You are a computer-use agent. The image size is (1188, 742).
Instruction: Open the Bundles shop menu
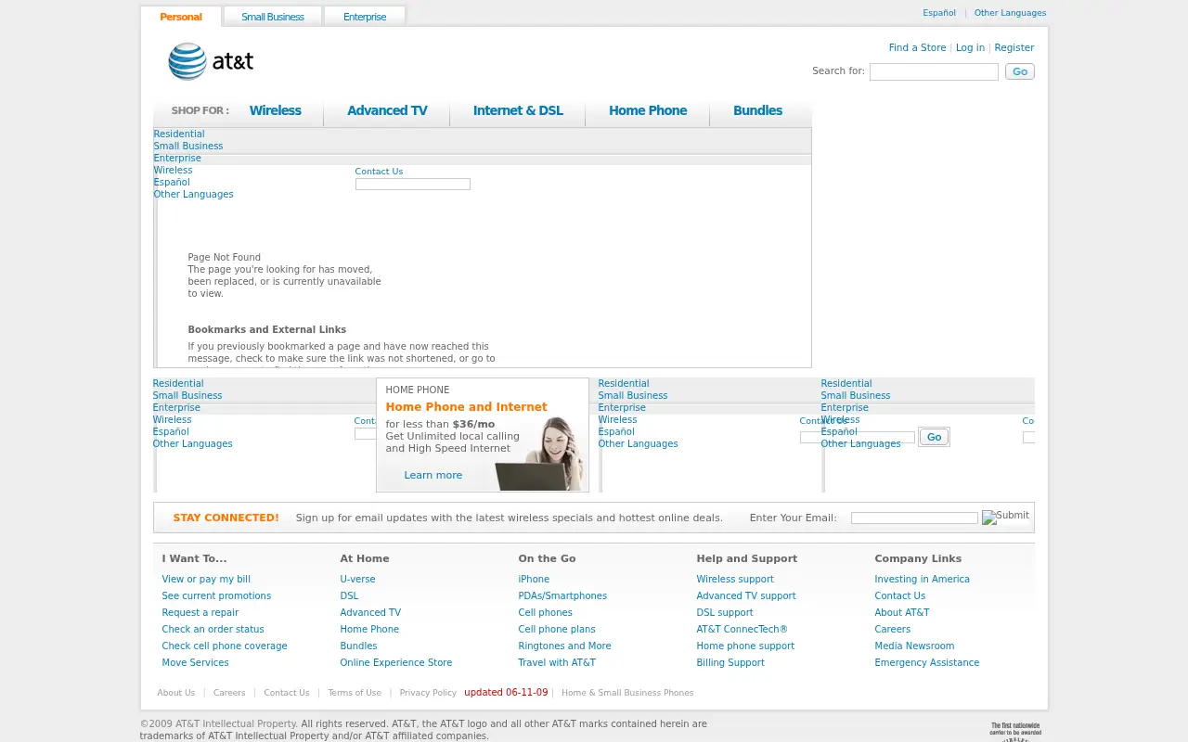click(757, 110)
